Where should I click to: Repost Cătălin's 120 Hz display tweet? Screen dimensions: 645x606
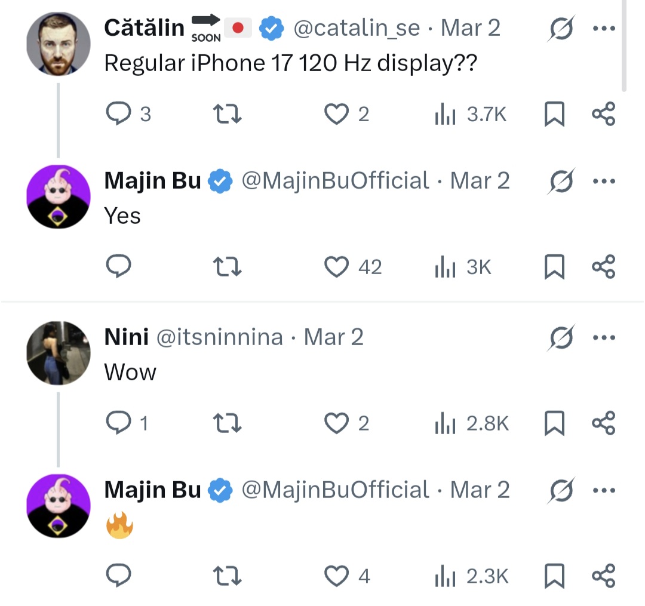[228, 113]
